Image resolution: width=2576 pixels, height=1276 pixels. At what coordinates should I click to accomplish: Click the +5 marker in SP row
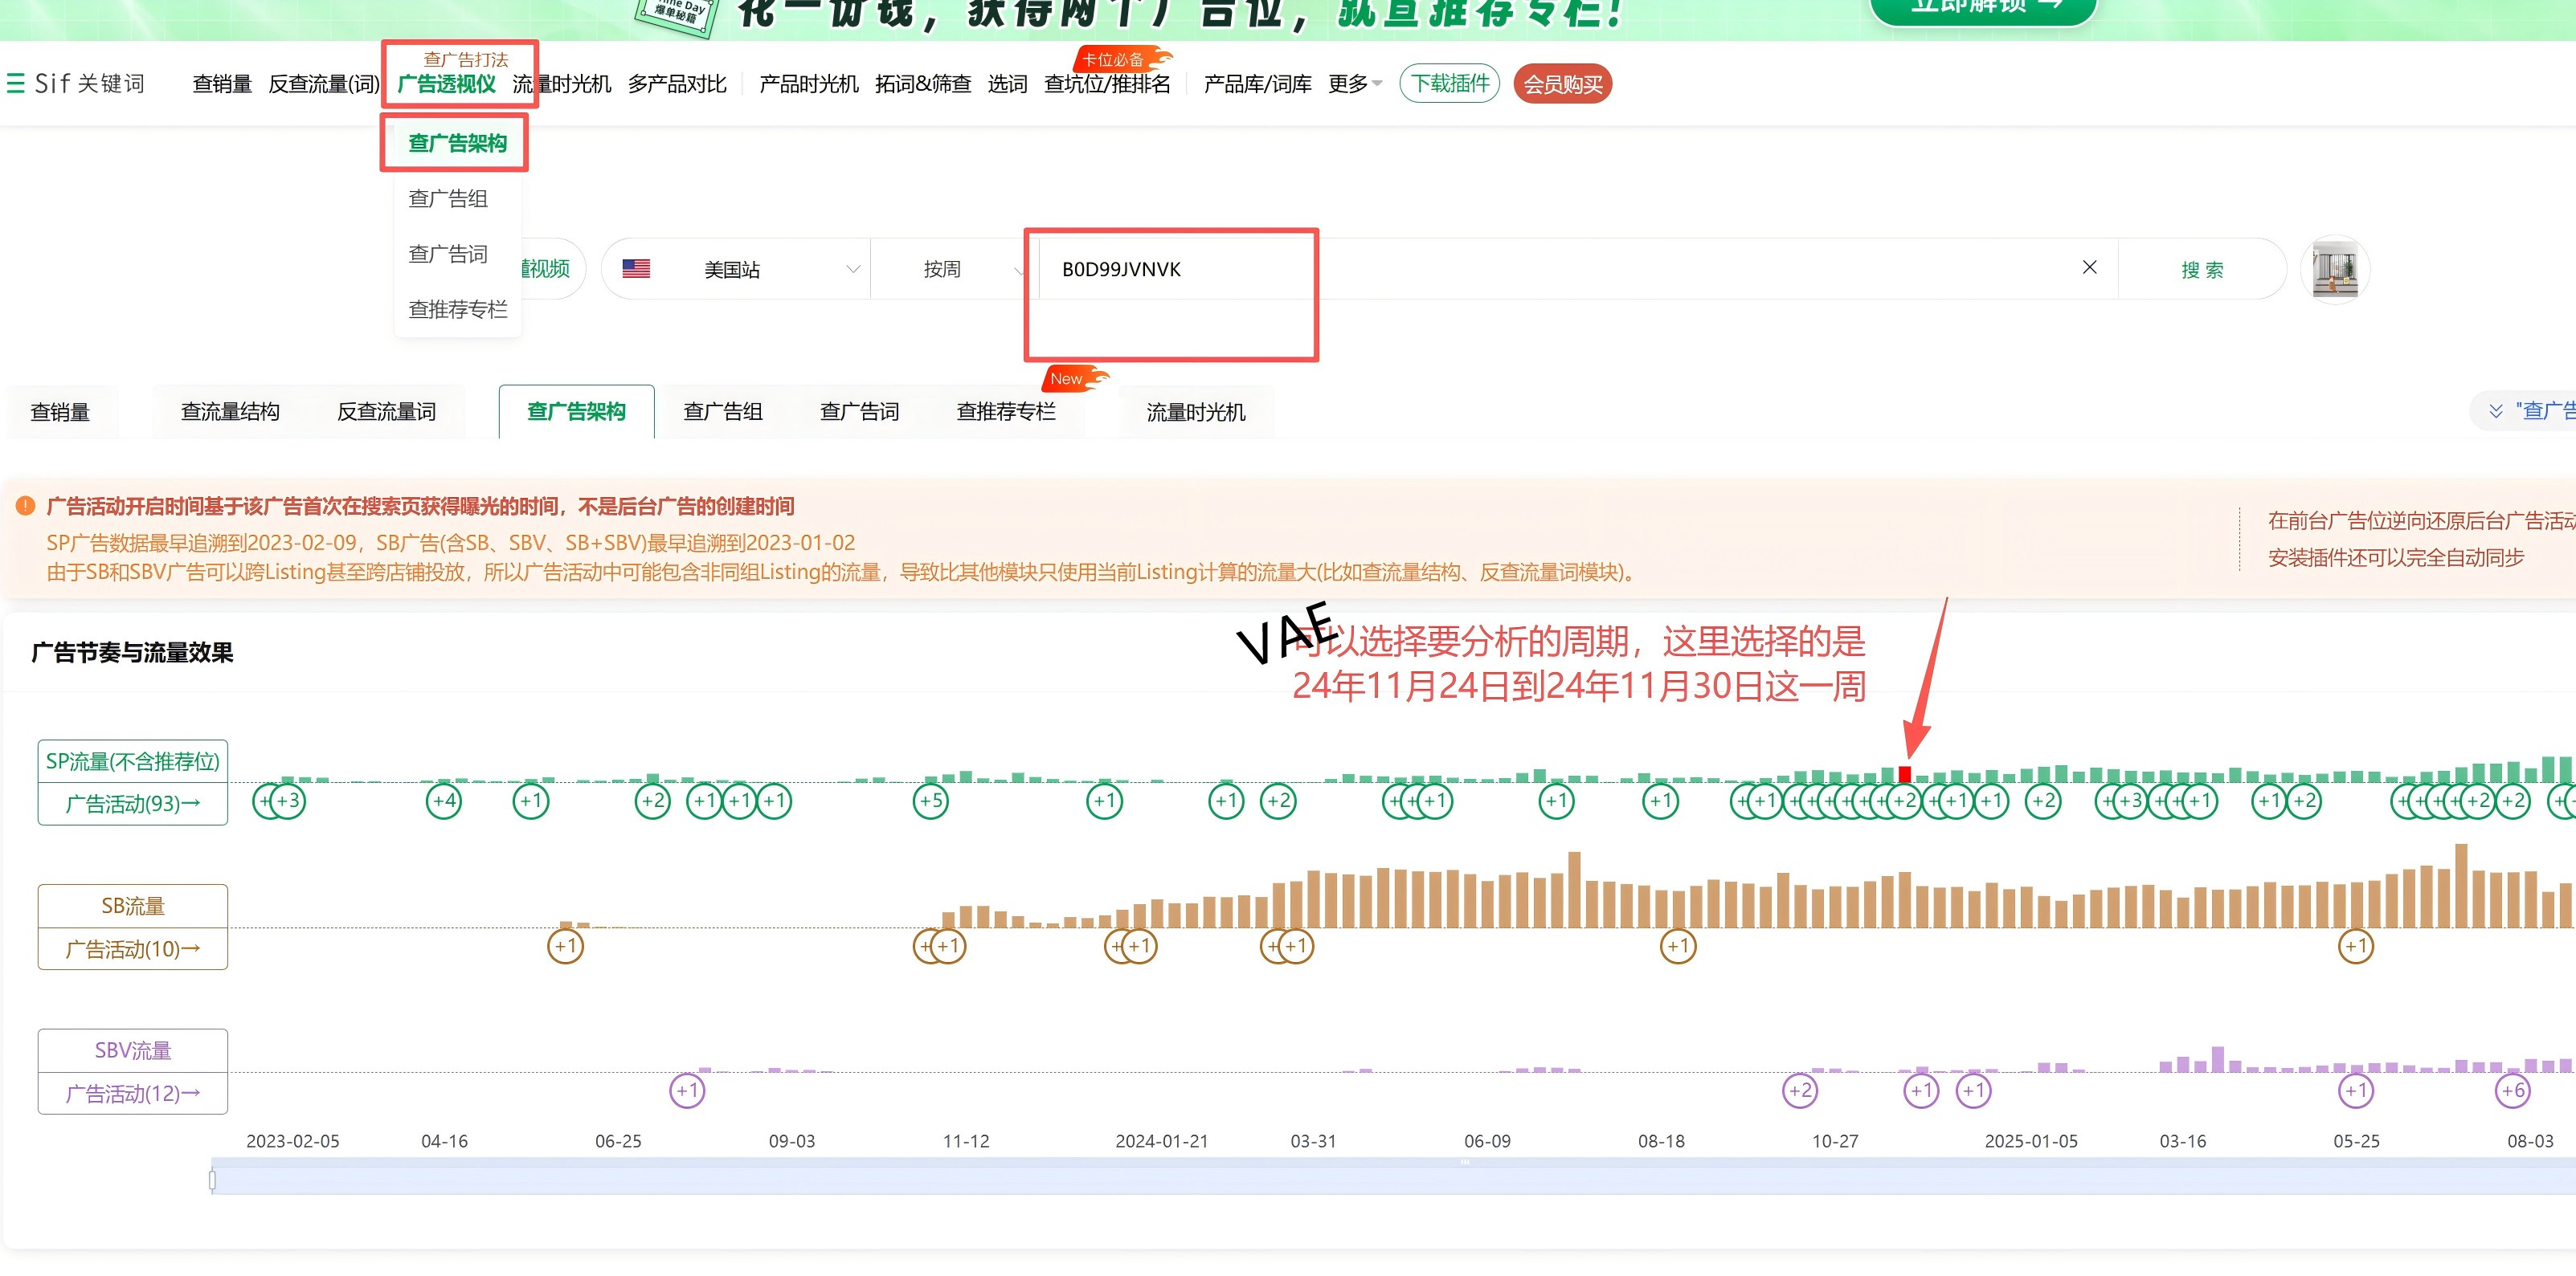click(930, 801)
